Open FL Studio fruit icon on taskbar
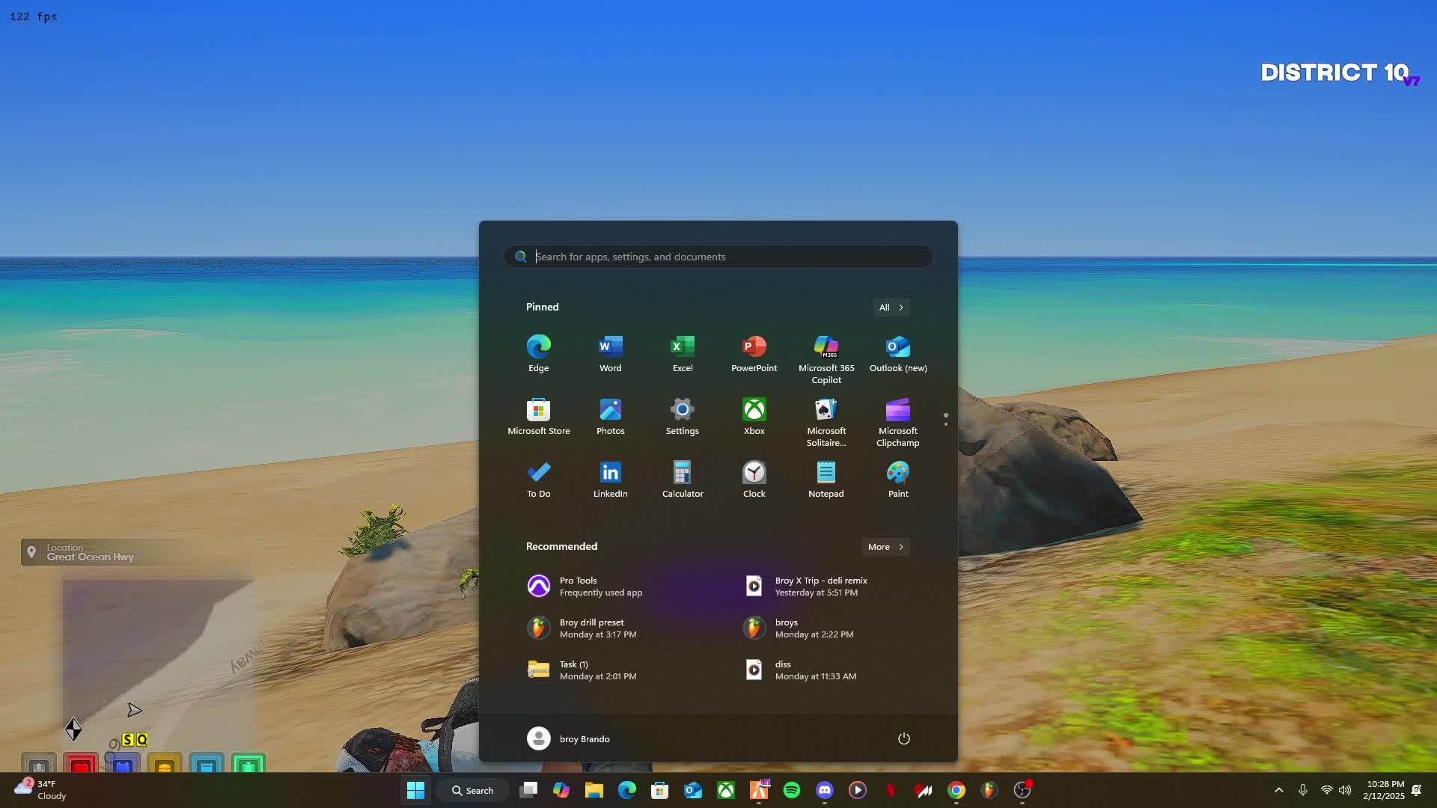The width and height of the screenshot is (1437, 808). pos(989,790)
